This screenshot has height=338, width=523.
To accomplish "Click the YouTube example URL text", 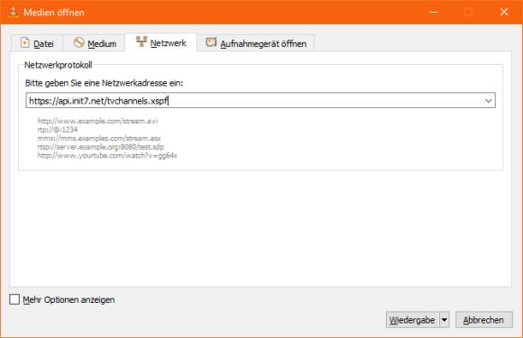I will pos(107,155).
